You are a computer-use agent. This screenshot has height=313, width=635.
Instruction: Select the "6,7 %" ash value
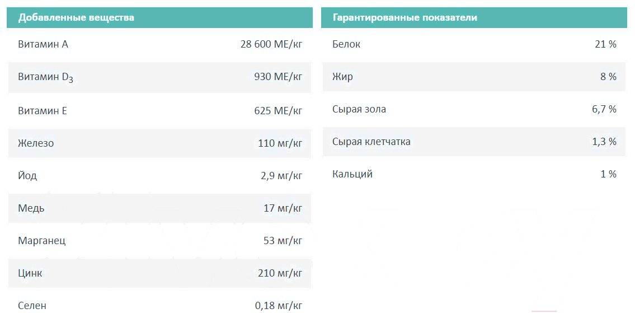pos(604,109)
